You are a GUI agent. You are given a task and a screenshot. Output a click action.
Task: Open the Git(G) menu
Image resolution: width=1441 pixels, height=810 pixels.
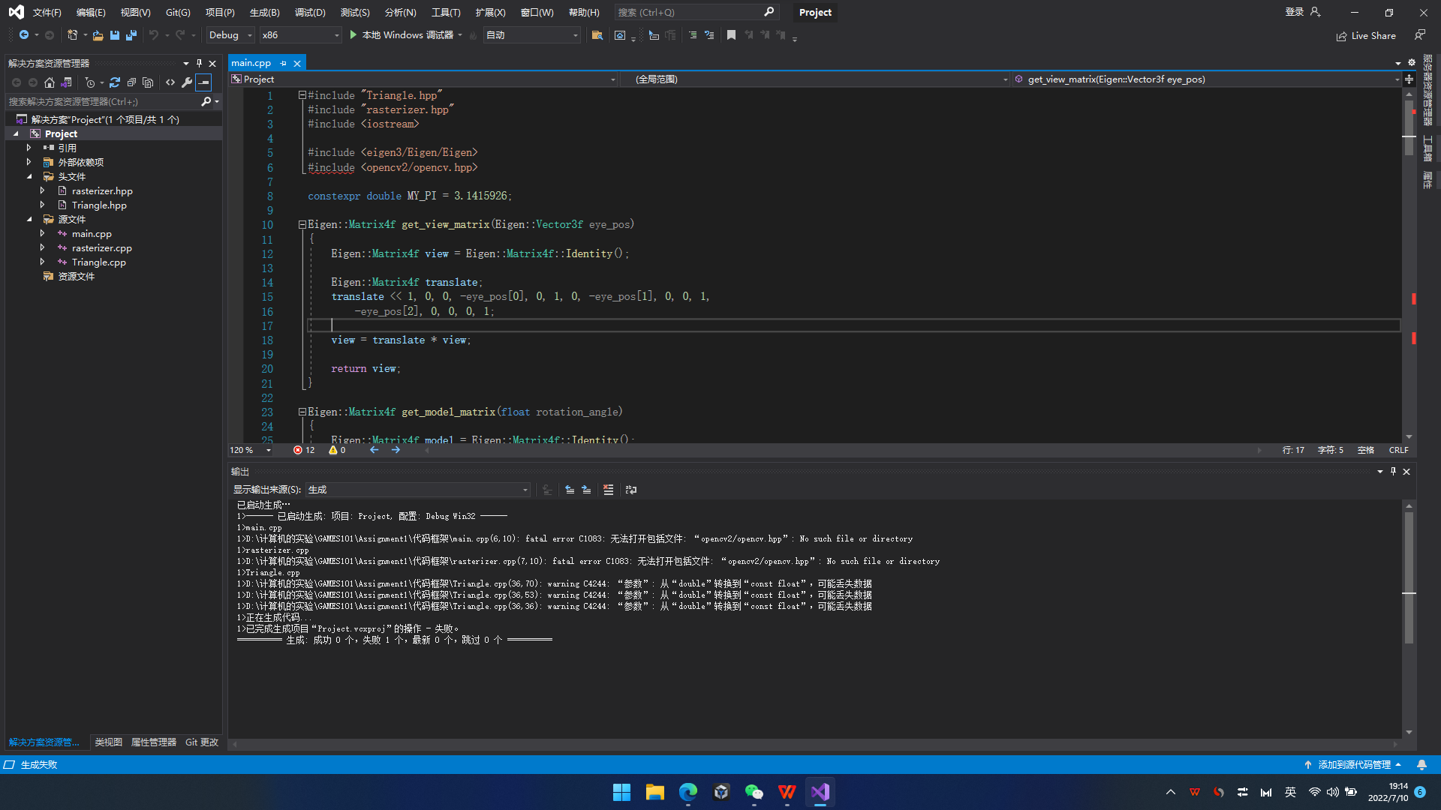pyautogui.click(x=177, y=12)
